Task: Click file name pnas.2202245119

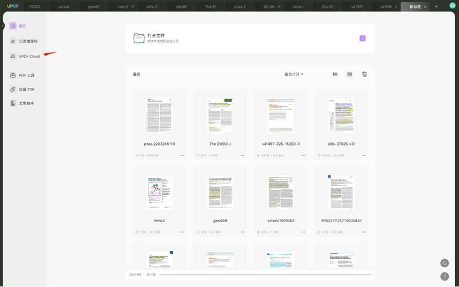Action: tap(159, 144)
